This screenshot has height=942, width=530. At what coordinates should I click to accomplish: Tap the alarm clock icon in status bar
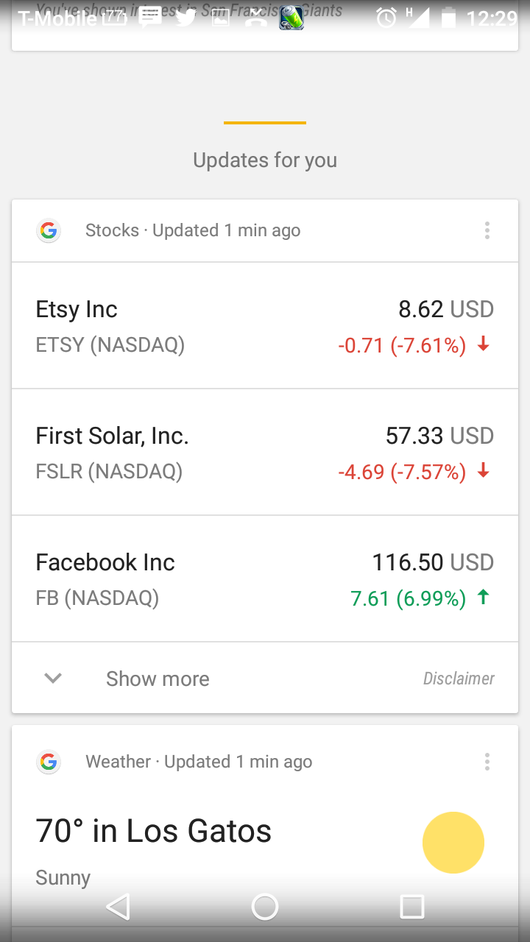pos(386,18)
